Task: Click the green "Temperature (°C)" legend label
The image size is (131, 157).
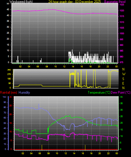Action: 99,93
